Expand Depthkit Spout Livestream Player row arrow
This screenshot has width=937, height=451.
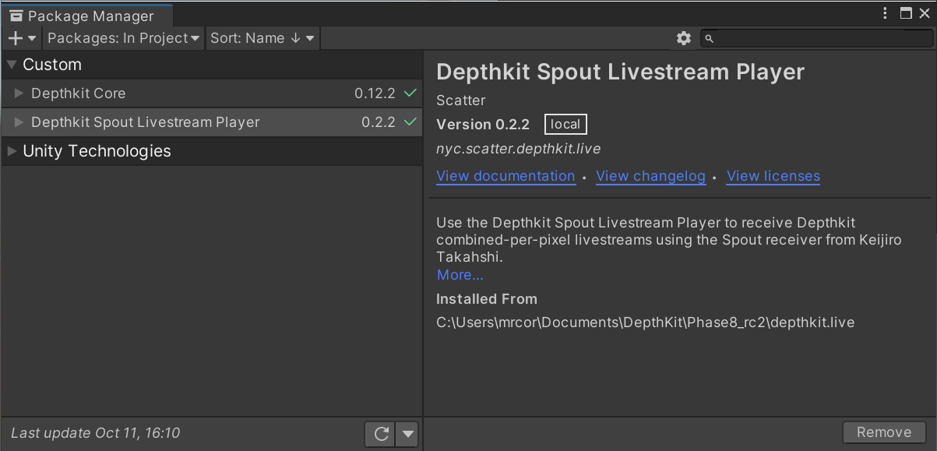(x=19, y=122)
